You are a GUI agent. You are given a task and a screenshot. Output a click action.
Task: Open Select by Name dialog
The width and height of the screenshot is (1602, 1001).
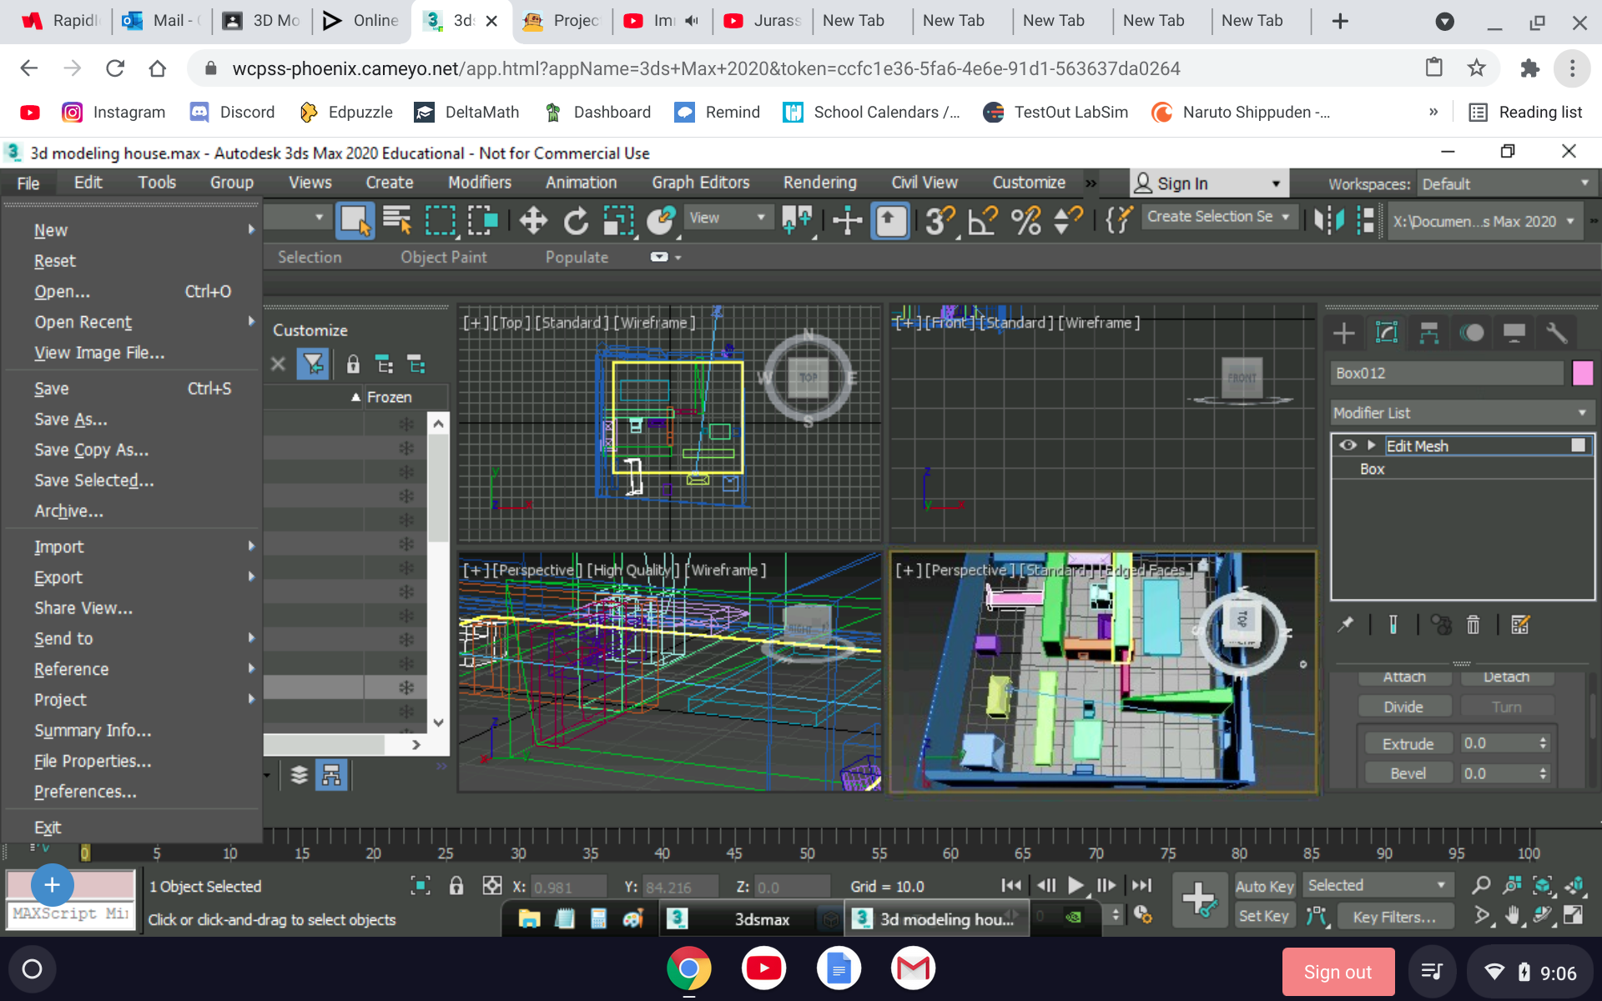point(398,220)
